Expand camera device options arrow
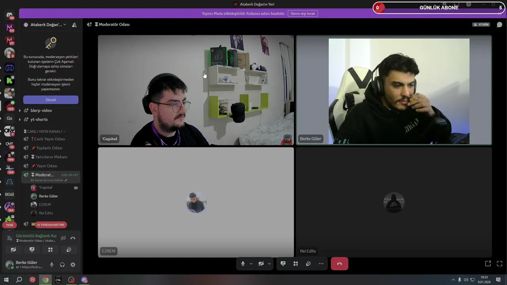 [x=269, y=264]
